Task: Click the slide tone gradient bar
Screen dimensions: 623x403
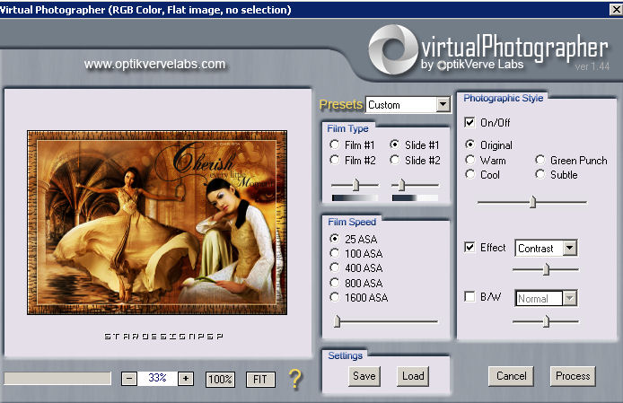Action: 416,197
